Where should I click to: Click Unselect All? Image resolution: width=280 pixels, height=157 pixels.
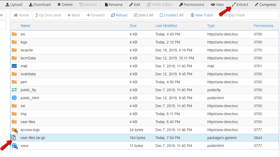172,15
